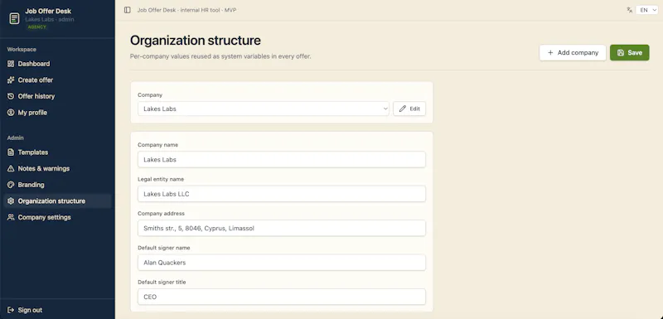Click the 'Job Offer Desk - internal HR tool - MVP' text
This screenshot has height=319, width=663.
(186, 10)
